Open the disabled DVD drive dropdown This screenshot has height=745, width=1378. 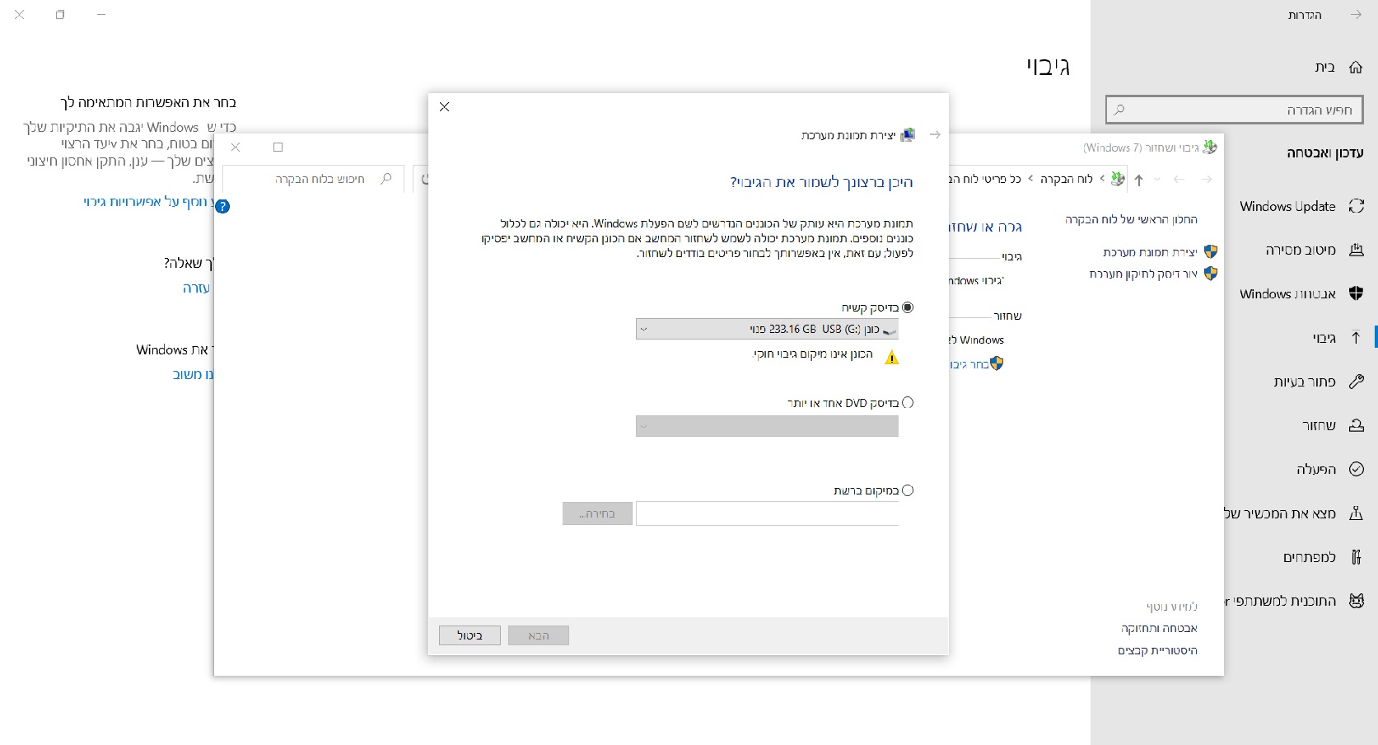pos(767,426)
